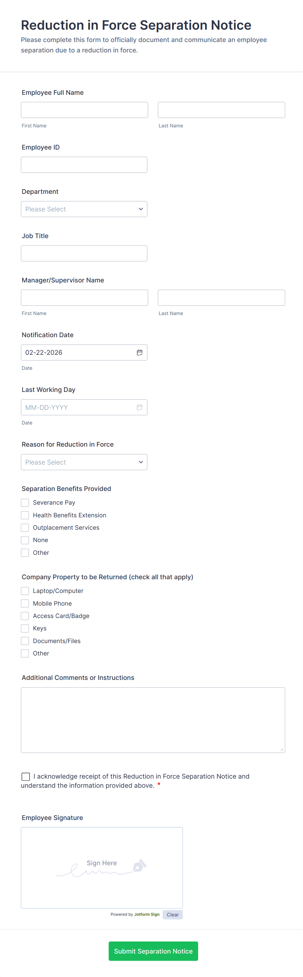Tick the Health Benefits Extension option
This screenshot has width=303, height=977.
point(25,515)
